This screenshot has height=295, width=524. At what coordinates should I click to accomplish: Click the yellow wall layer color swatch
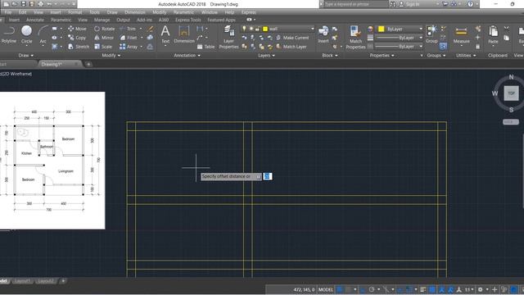(x=265, y=29)
